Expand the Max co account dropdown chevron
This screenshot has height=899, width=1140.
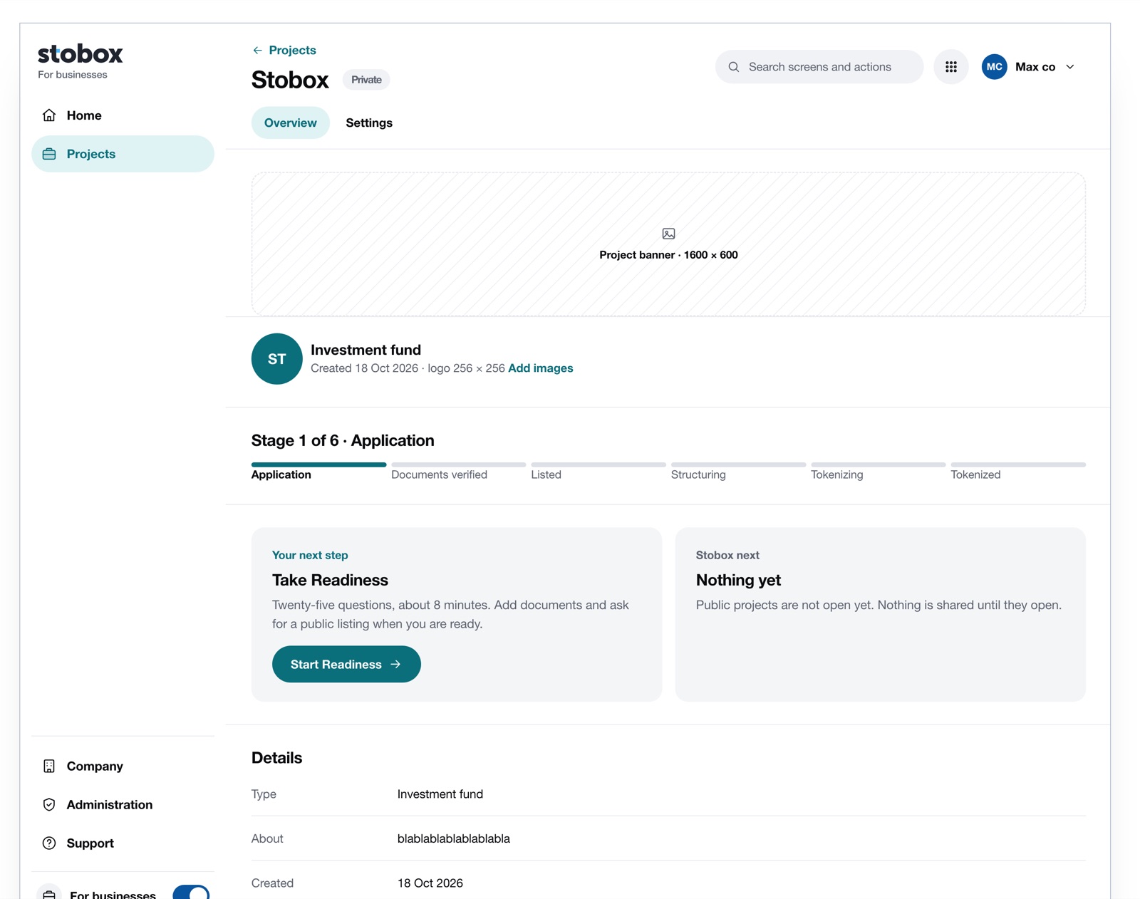point(1070,67)
